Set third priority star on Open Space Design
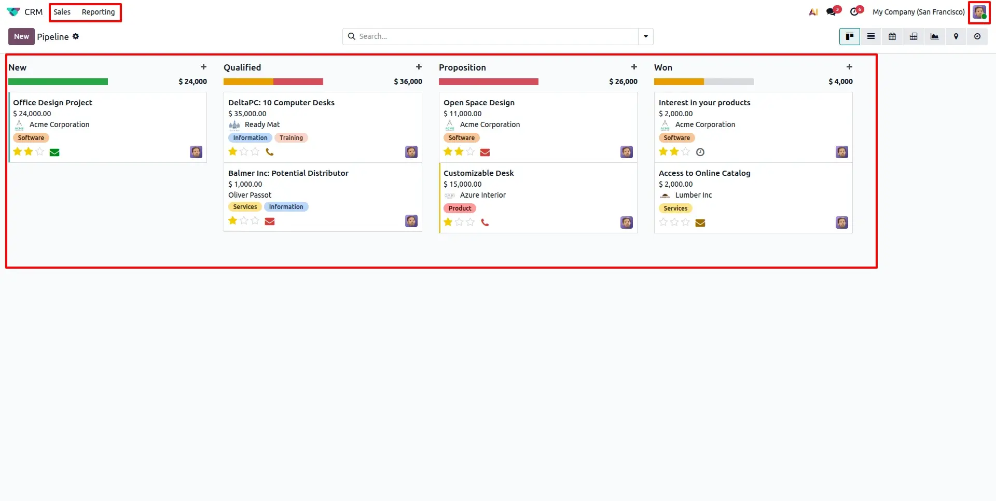 click(x=470, y=151)
